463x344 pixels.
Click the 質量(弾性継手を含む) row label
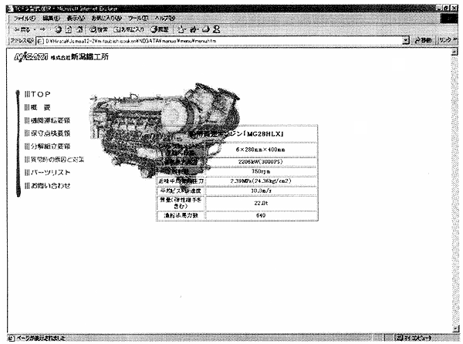pyautogui.click(x=181, y=203)
